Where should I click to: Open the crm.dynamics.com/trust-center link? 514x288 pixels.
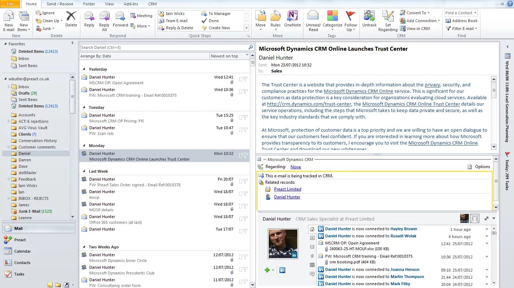[x=309, y=104]
